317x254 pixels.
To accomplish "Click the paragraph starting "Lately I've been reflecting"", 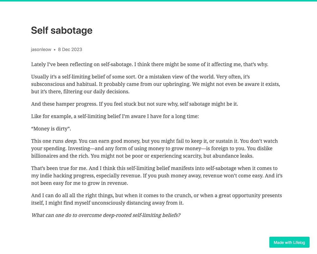I will point(149,64).
